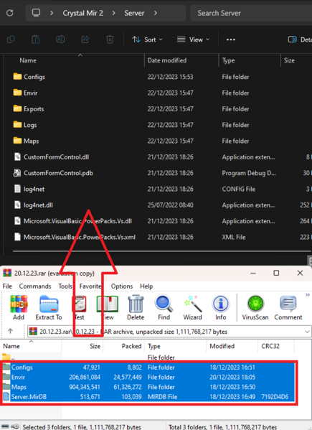312x430 pixels.
Task: Sort Explorer list by Type column
Action: [x=228, y=60]
